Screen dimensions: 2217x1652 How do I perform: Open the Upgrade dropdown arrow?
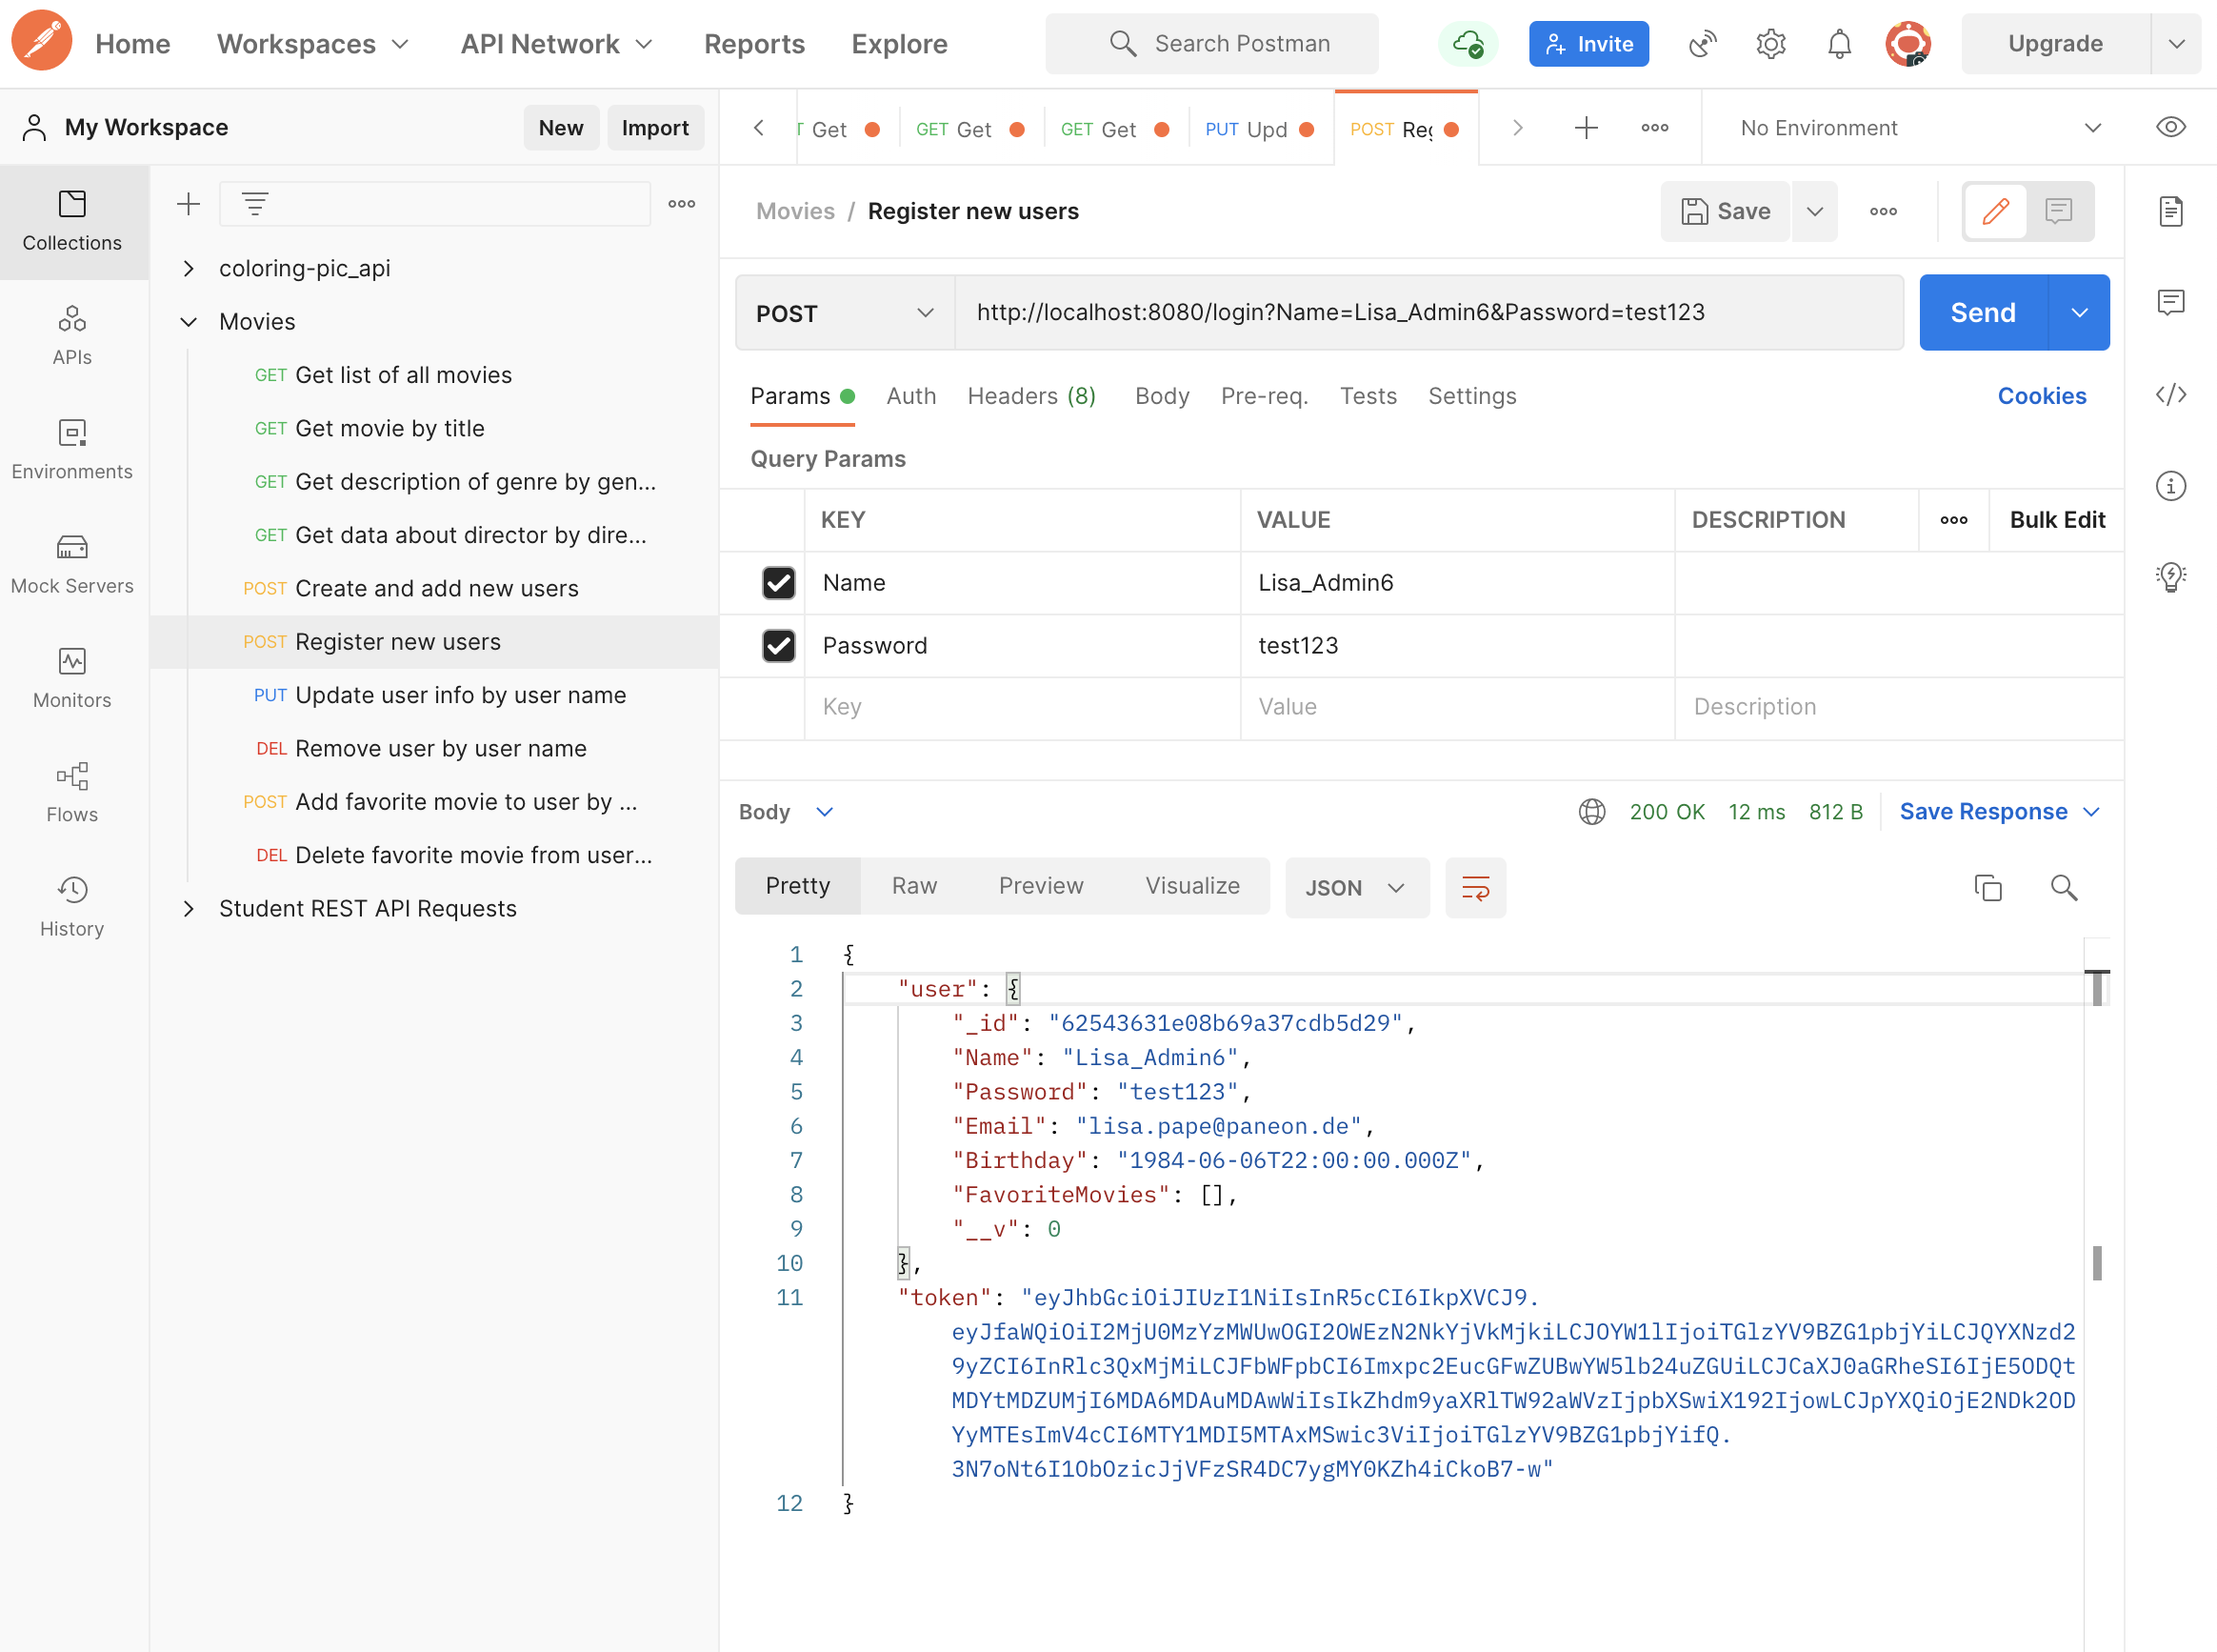(2176, 43)
